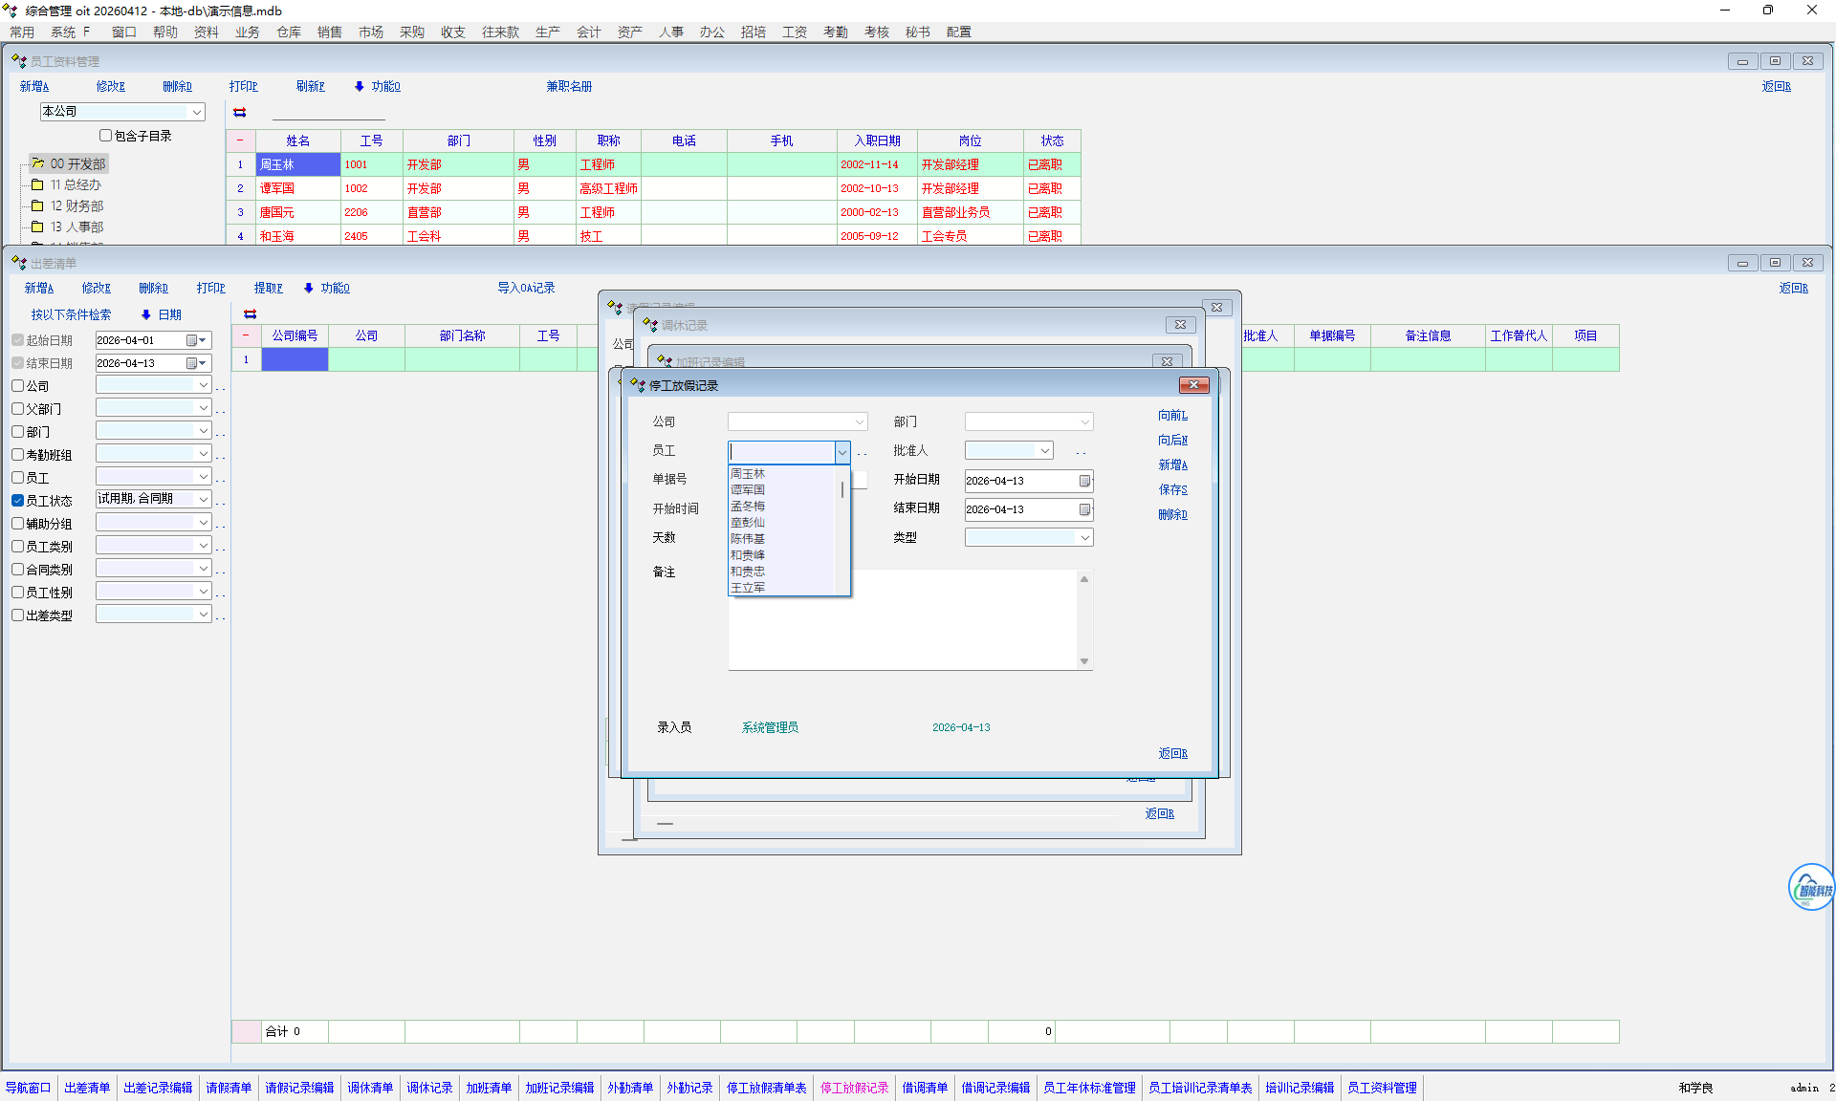Click the 日期 arrow icon in search panel
1836x1101 pixels.
[146, 314]
